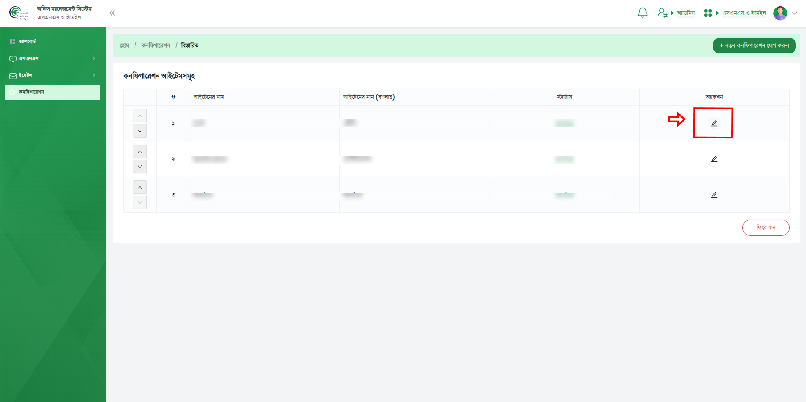Click the four-square module switcher icon

pos(708,13)
